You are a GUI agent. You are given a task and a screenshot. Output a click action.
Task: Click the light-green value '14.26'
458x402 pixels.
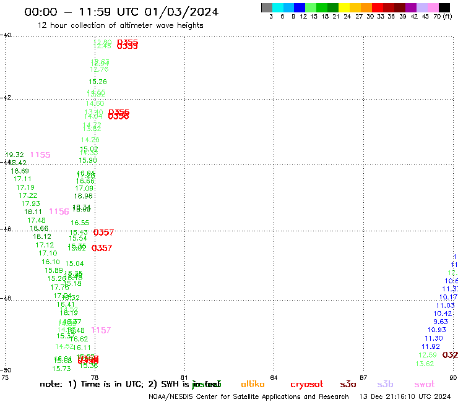pos(90,140)
